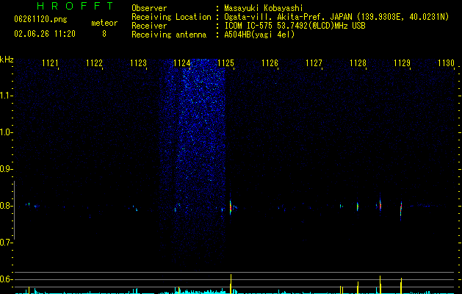Click the antenna A504HB(yagi 4el) text

point(259,35)
